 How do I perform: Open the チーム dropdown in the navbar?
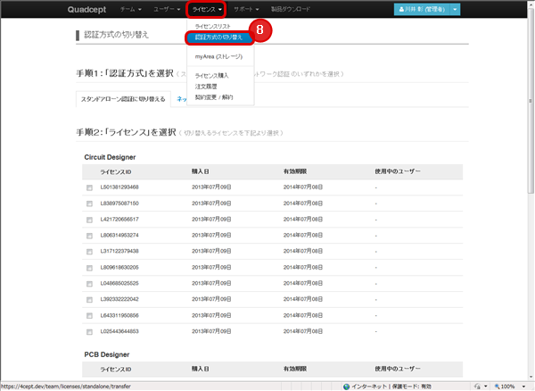tap(131, 9)
